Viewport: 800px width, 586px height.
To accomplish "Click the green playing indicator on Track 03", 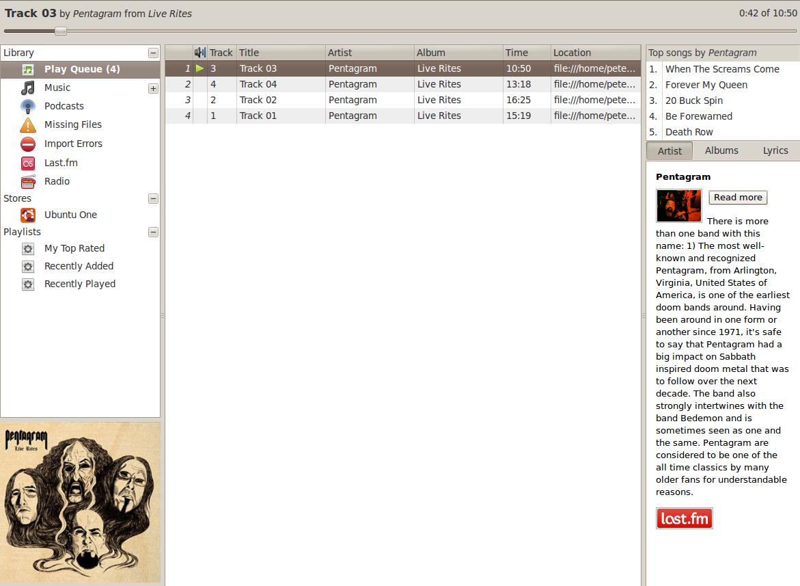I will pyautogui.click(x=200, y=68).
